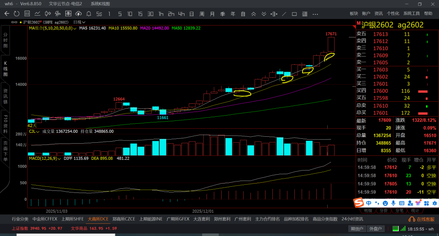Click the Sogou input S logo

[x=359, y=203]
